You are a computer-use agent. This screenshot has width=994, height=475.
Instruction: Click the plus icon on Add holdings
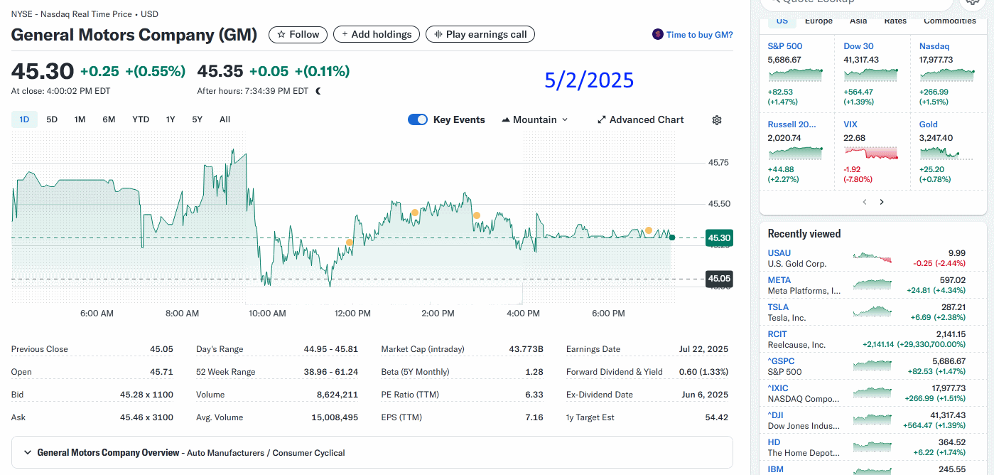345,34
